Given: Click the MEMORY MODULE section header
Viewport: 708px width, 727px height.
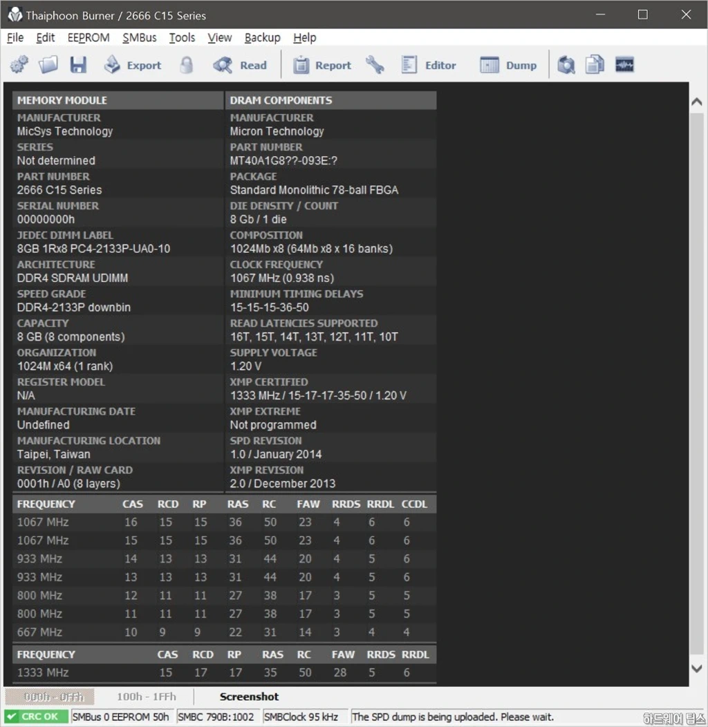Looking at the screenshot, I should coord(118,100).
